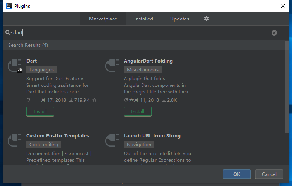This screenshot has width=292, height=186.
Task: Click the Custom Postfix Templates plugin icon
Action: click(x=15, y=140)
